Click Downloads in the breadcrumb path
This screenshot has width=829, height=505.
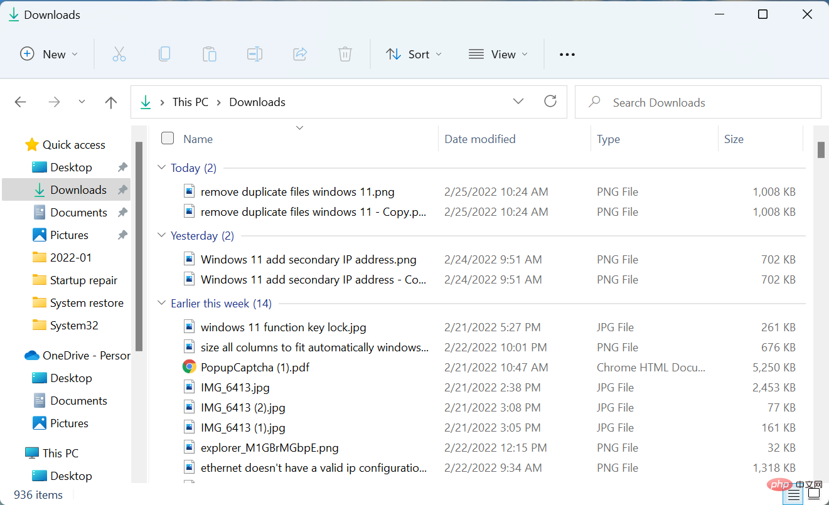(257, 102)
